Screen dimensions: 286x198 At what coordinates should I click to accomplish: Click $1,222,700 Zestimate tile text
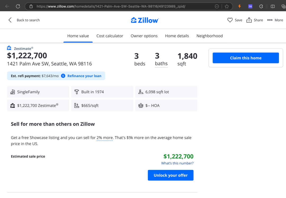point(38,105)
